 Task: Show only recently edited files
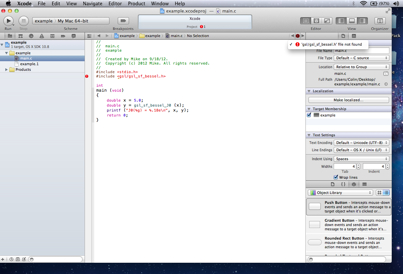pyautogui.click(x=12, y=259)
